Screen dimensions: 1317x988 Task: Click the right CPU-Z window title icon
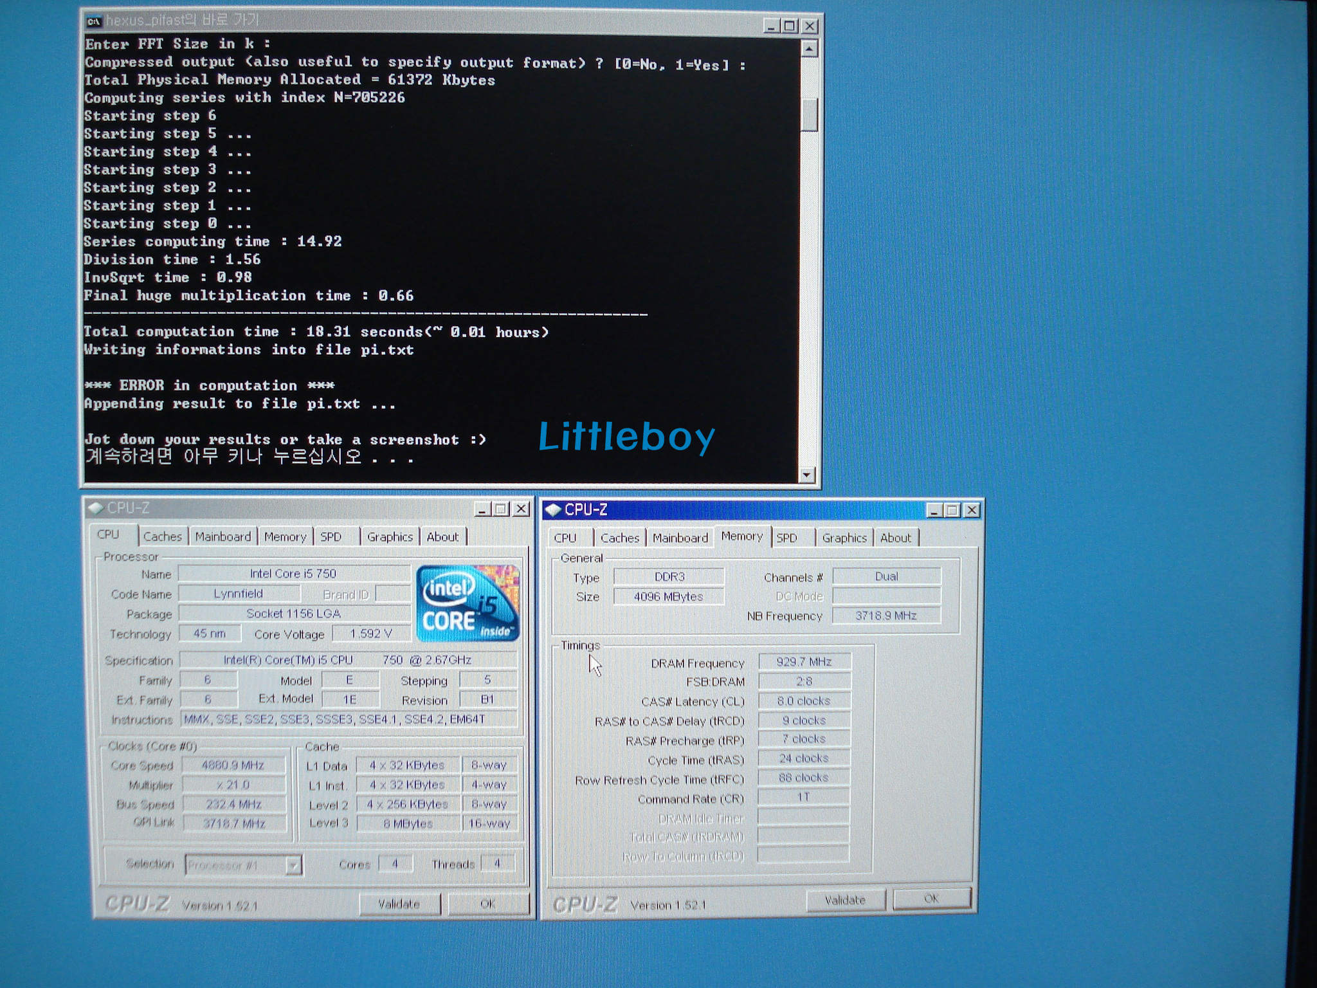[552, 510]
